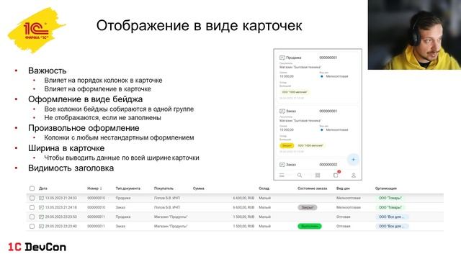Open the hamburger menu in mobile app
This screenshot has height=259, width=461.
click(282, 176)
